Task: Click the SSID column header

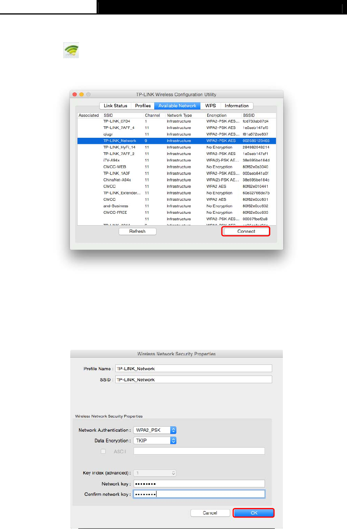Action: [x=122, y=115]
